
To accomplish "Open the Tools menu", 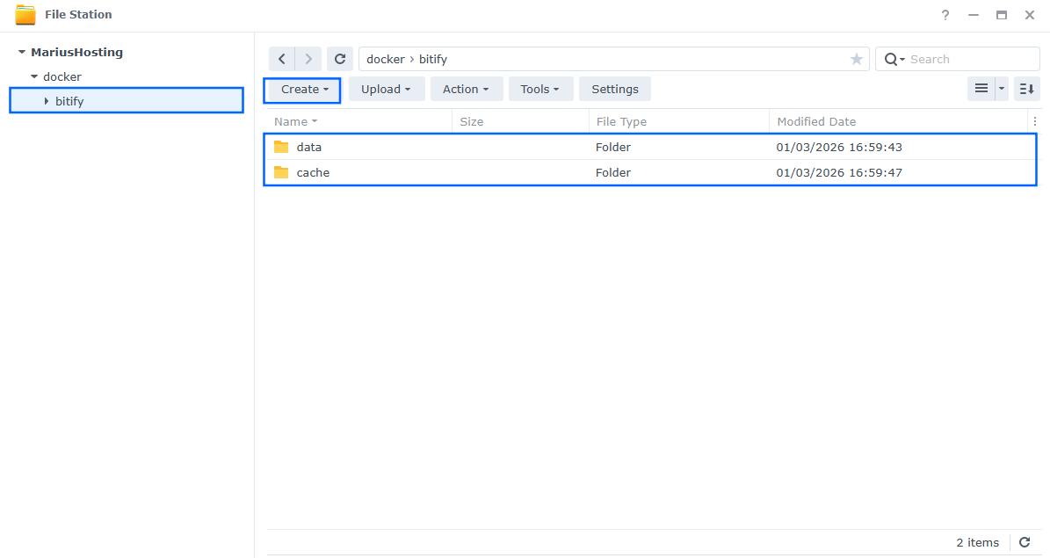I will 540,89.
